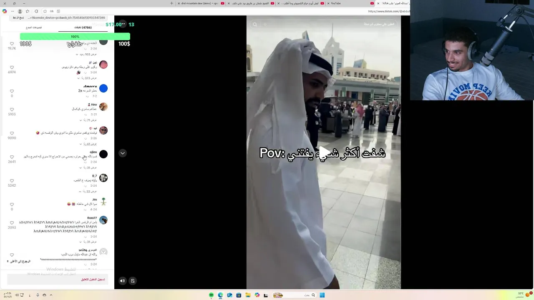This screenshot has width=534, height=300.
Task: Open Copilot from the taskbar
Action: click(x=257, y=295)
